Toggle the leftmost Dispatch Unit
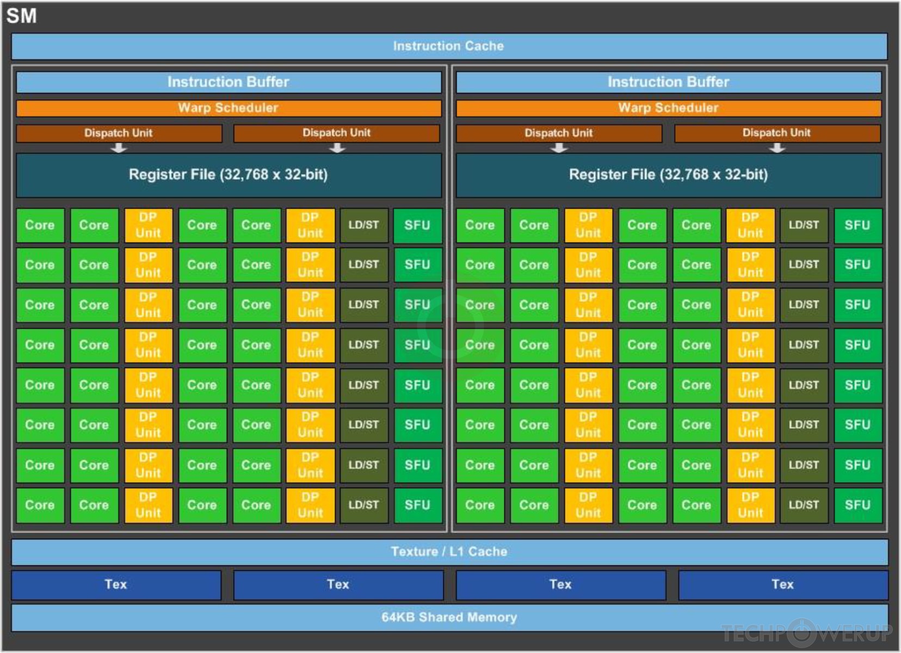This screenshot has width=901, height=653. (118, 132)
